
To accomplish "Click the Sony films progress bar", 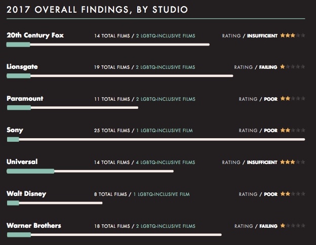I will tap(156, 139).
